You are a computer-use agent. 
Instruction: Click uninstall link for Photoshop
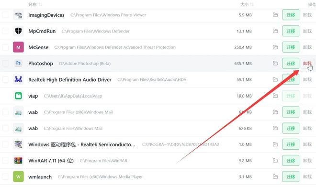[307, 63]
